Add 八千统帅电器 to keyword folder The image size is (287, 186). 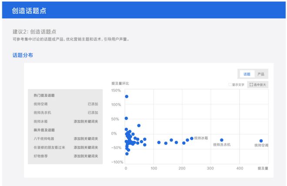coord(86,139)
